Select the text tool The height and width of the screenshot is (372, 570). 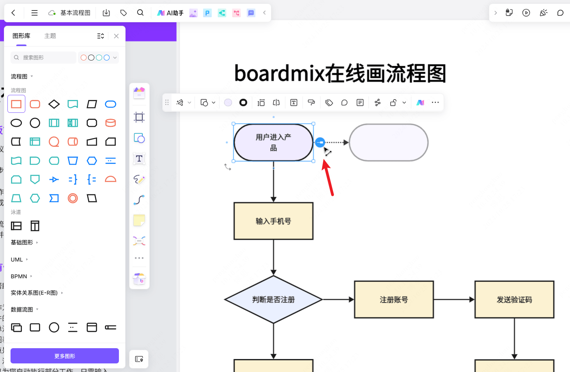139,159
